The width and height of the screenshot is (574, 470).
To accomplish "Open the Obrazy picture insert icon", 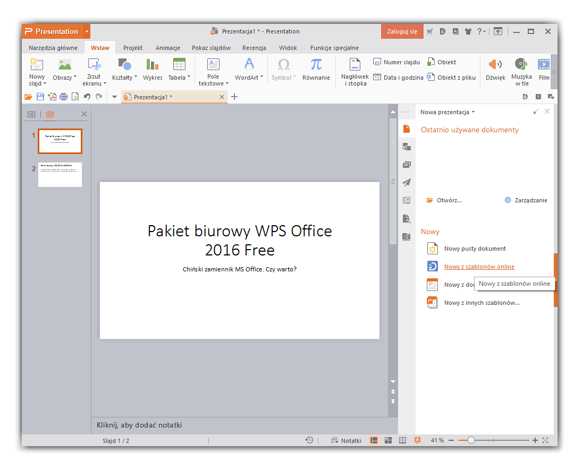I will coord(65,65).
